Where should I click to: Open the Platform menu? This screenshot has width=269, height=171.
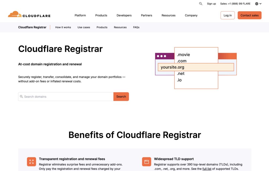80,15
